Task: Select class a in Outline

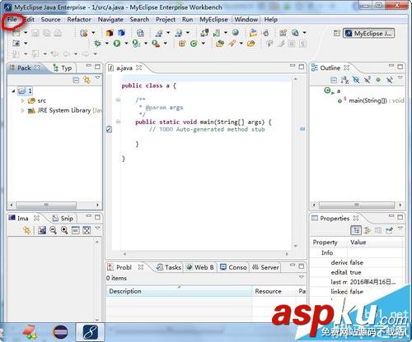Action: point(332,90)
